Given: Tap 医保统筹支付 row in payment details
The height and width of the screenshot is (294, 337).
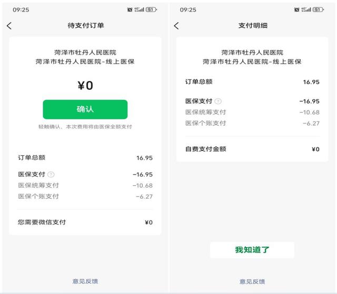Looking at the screenshot, I should [252, 112].
